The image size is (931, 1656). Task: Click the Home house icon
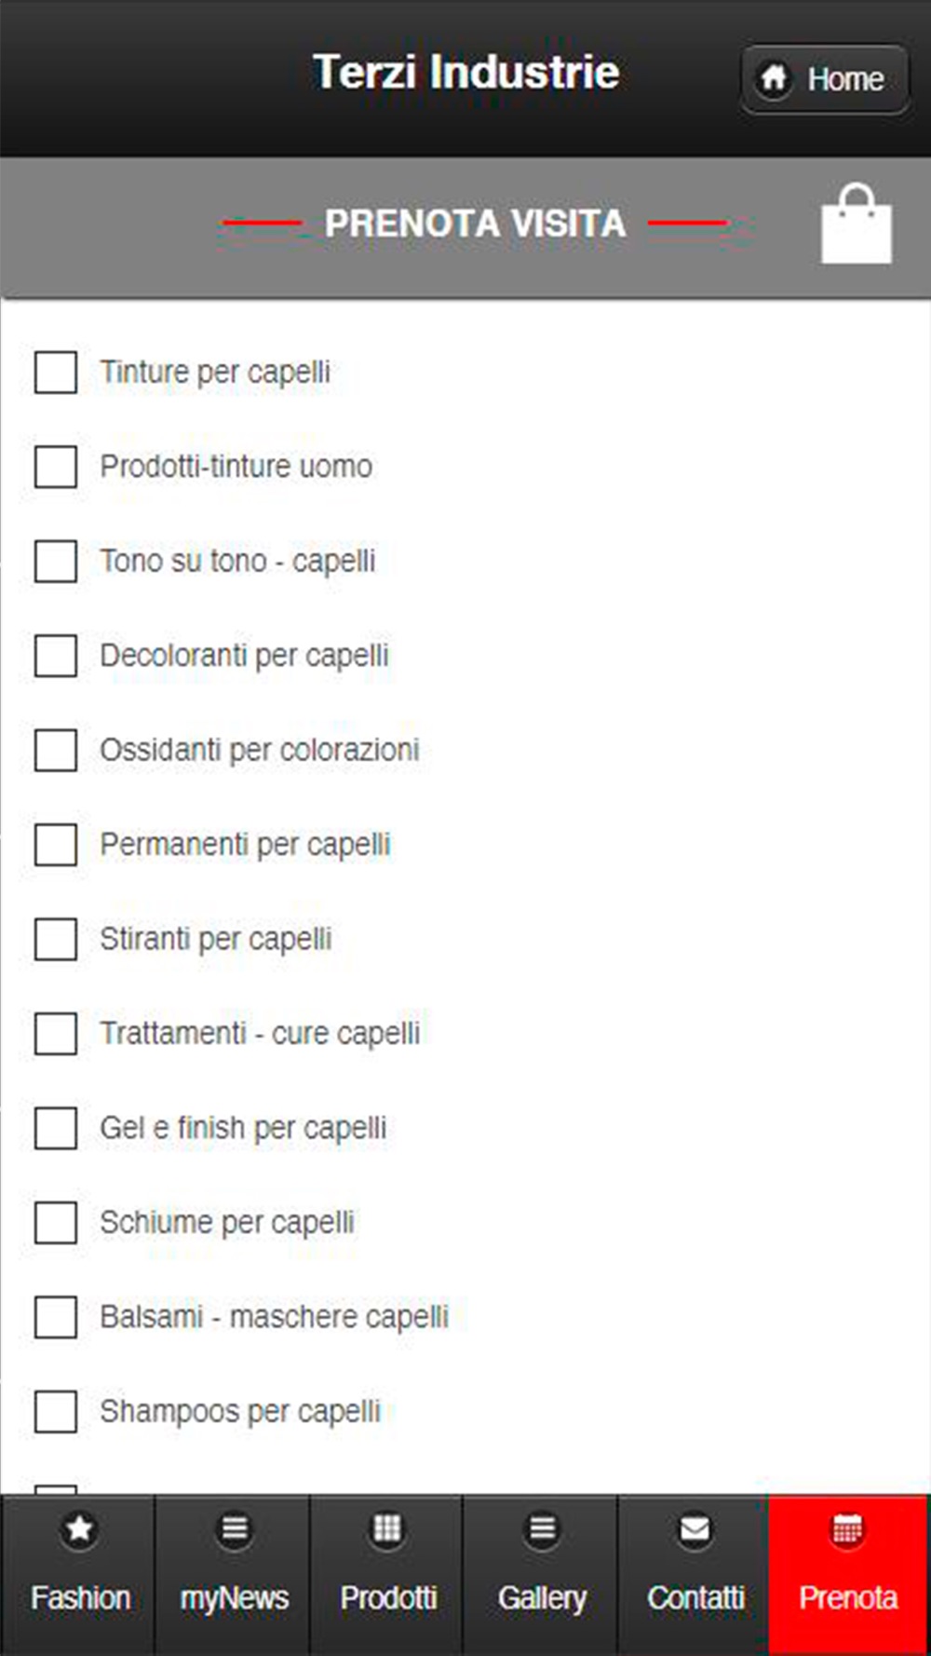pyautogui.click(x=774, y=78)
